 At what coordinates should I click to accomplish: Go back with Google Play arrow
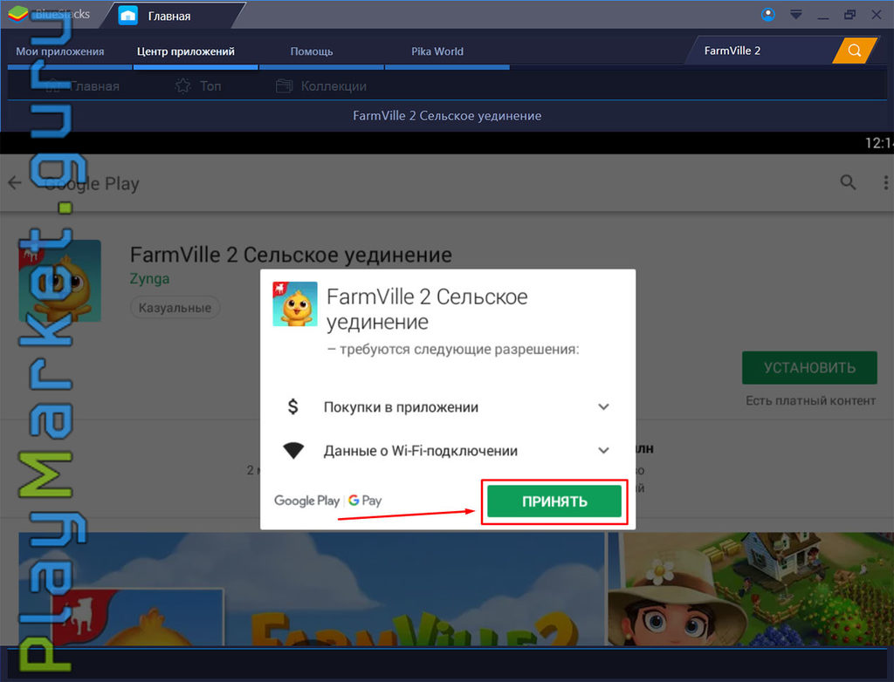coord(15,183)
